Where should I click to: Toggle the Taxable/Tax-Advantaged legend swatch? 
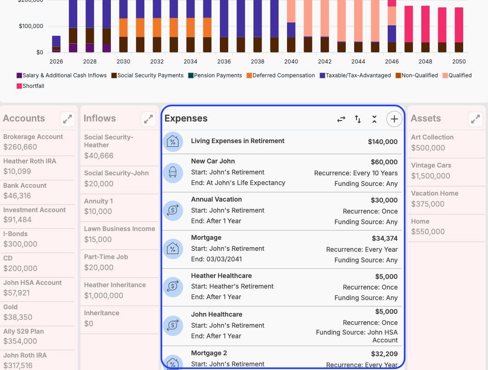point(322,75)
